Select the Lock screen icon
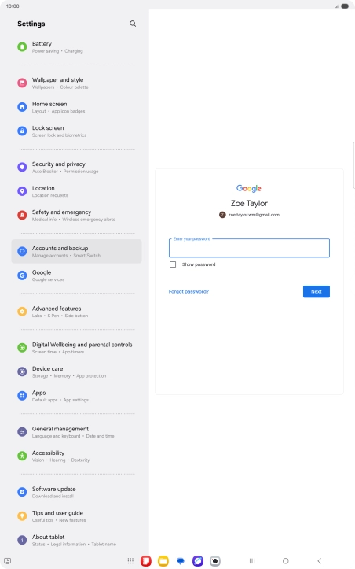 22,131
